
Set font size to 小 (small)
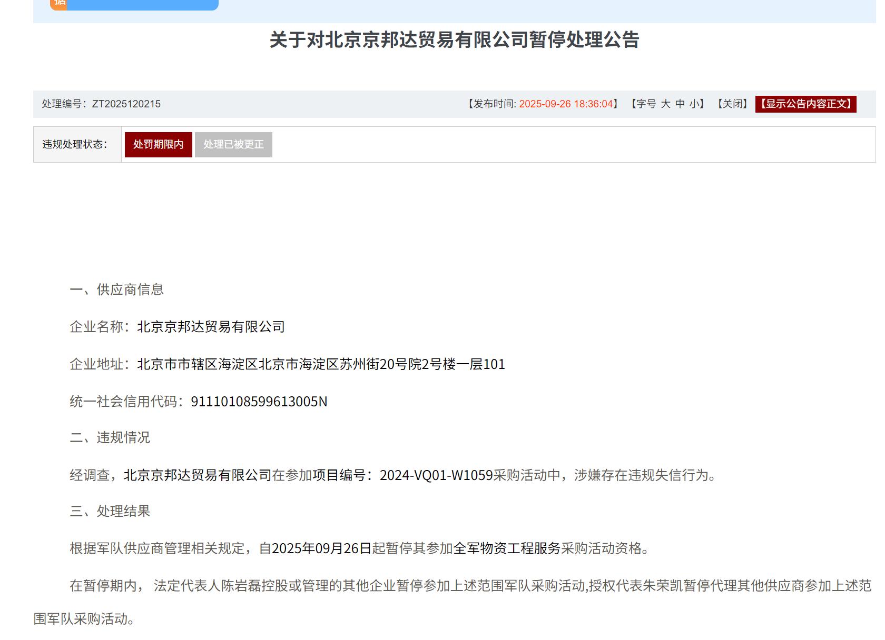tap(694, 104)
